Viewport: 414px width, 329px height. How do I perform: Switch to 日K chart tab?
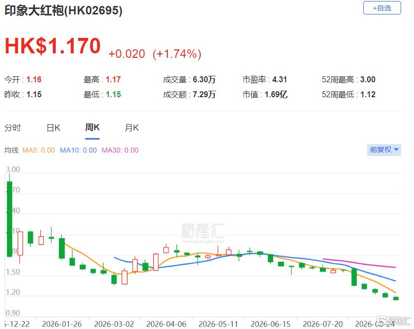53,128
